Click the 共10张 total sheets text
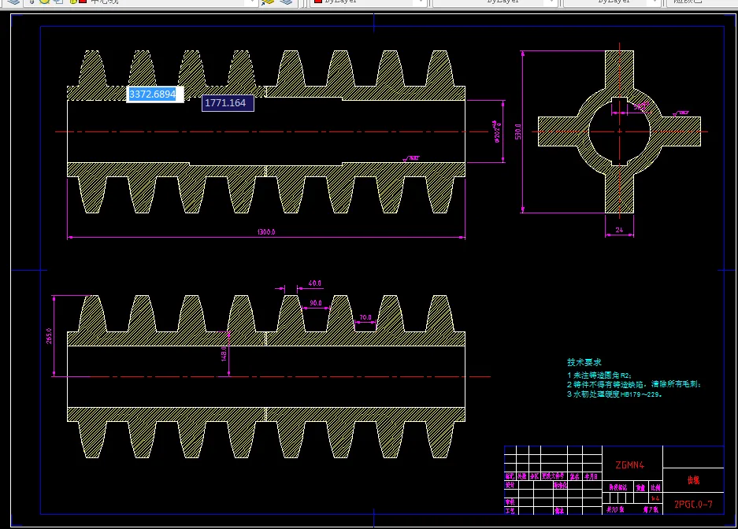 615,509
